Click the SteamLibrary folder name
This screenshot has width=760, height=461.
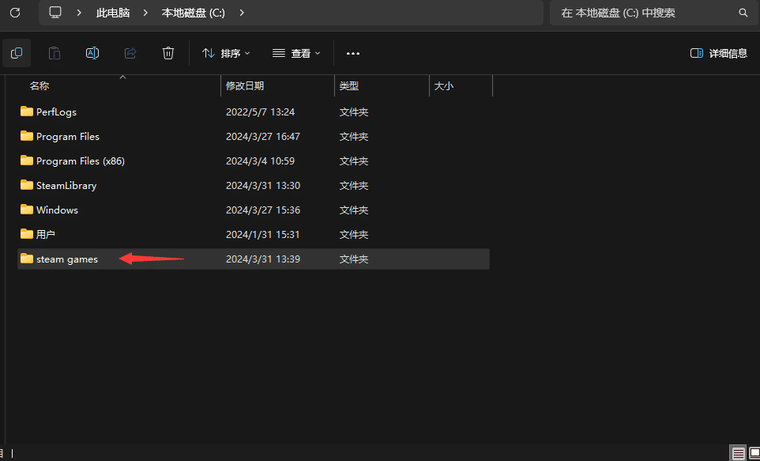[66, 185]
